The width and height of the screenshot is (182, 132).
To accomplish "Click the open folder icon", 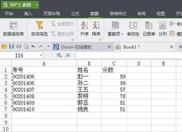I will pyautogui.click(x=4, y=47).
